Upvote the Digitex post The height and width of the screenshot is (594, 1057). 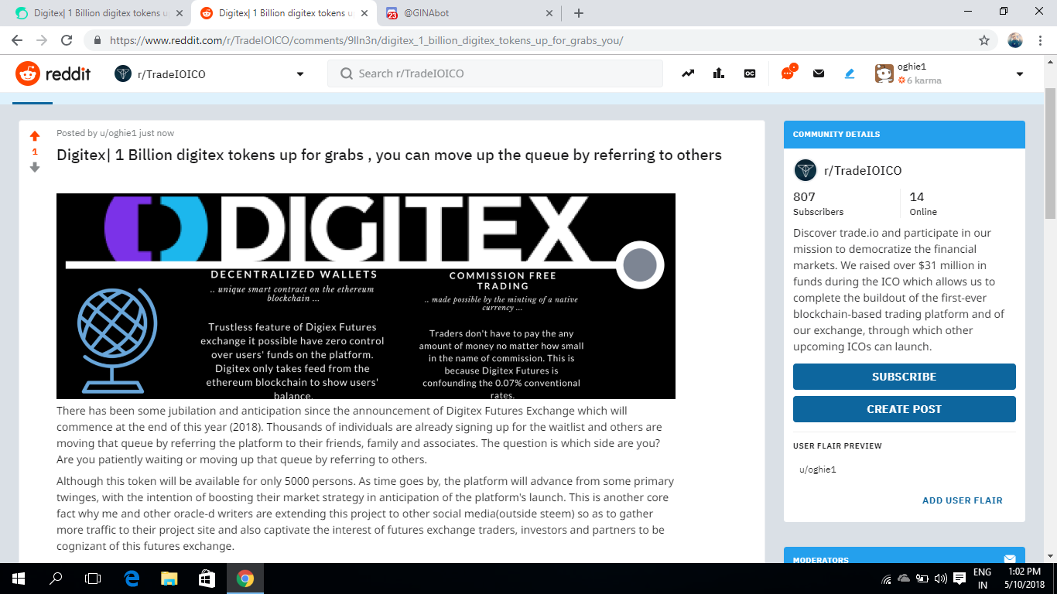coord(35,136)
